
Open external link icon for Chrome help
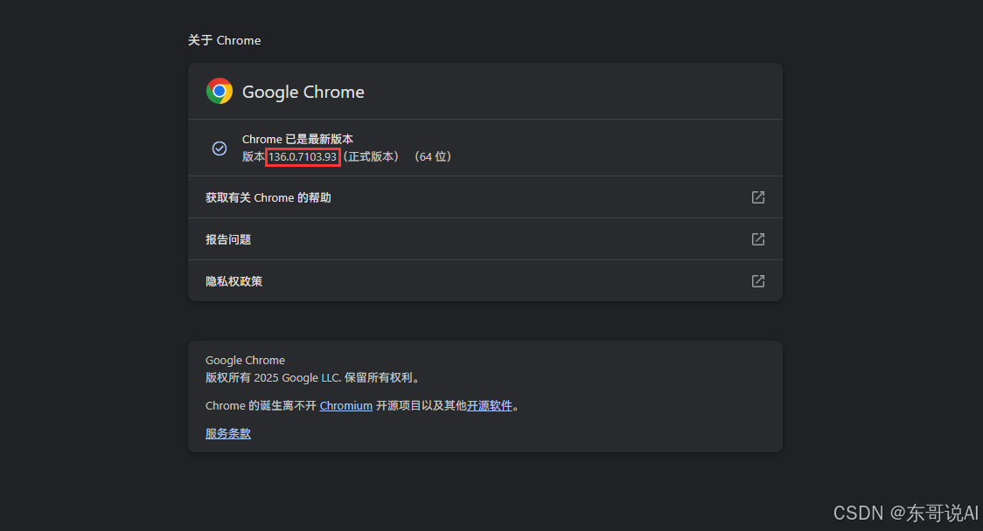pos(758,197)
